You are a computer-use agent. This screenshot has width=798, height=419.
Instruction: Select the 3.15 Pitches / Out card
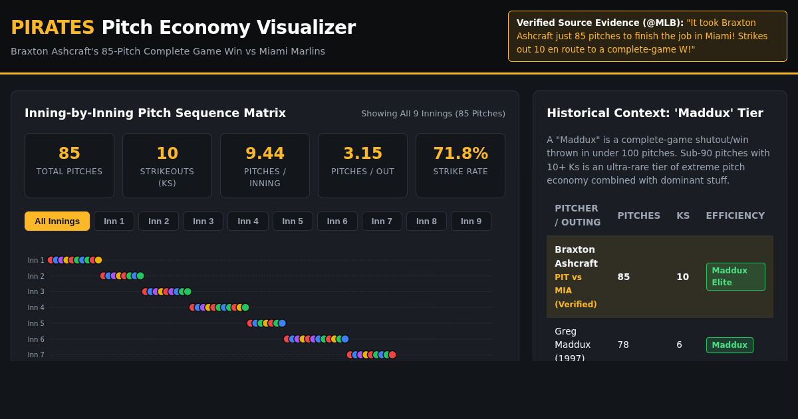pos(362,166)
